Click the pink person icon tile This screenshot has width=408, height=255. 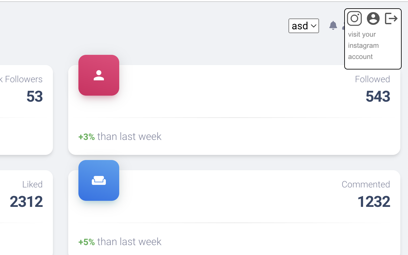(99, 75)
